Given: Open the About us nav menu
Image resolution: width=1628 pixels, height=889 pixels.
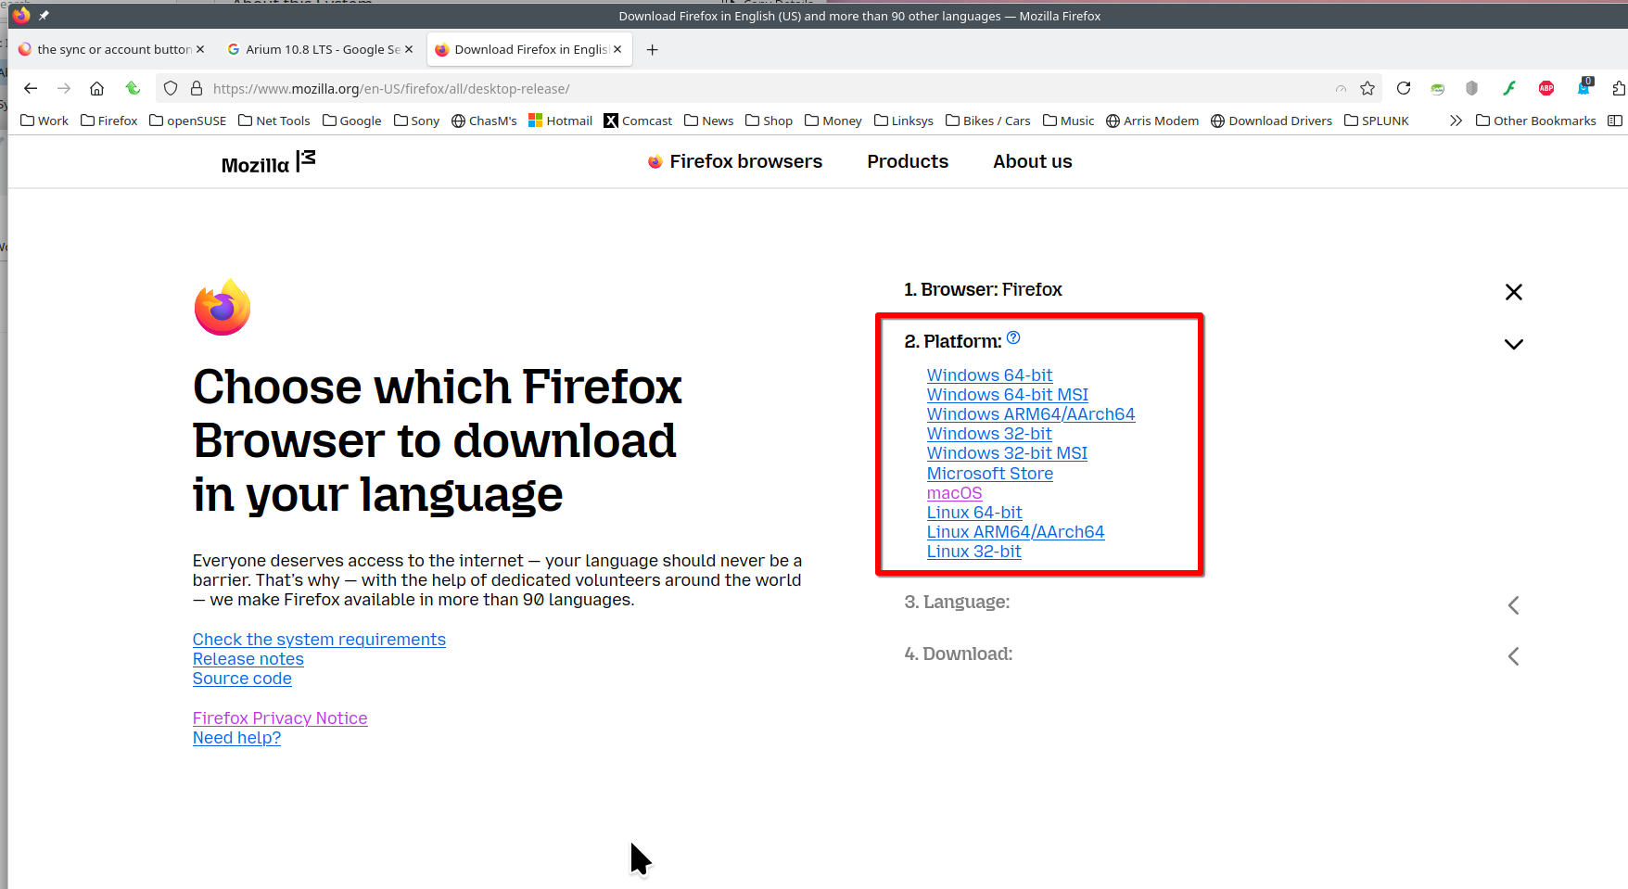Looking at the screenshot, I should [x=1033, y=161].
